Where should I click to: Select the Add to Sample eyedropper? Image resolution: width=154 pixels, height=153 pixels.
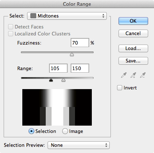coord(133,75)
